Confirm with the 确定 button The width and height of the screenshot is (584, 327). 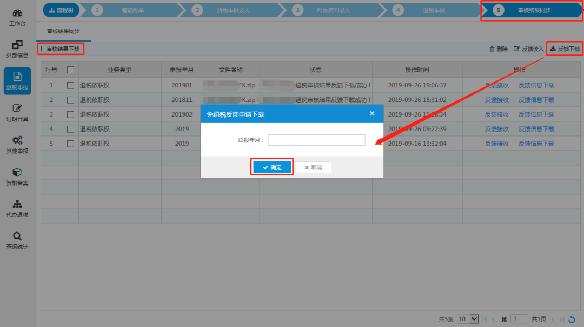point(272,167)
